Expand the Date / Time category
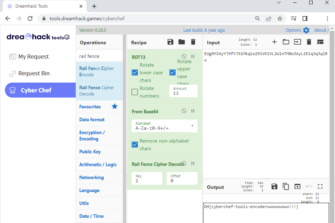 point(99,216)
